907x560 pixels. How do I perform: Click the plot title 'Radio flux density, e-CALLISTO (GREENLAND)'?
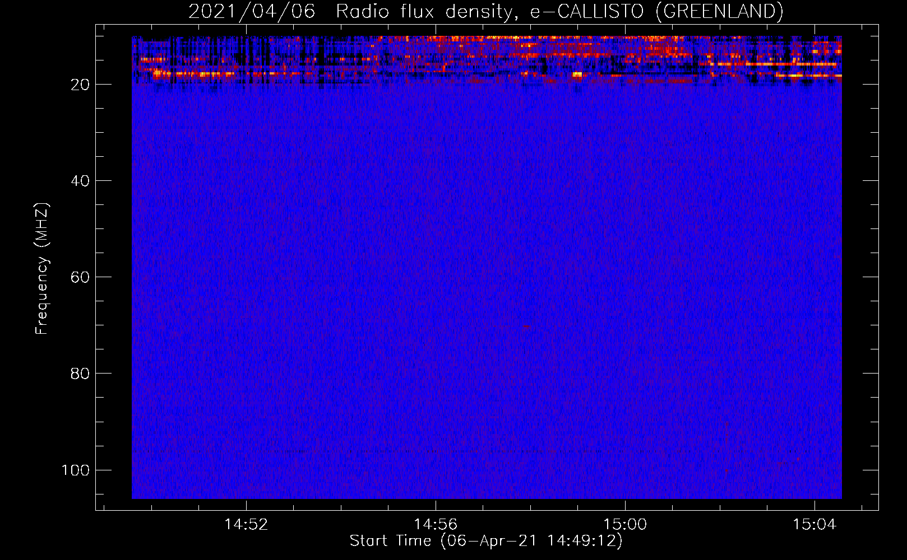click(559, 11)
